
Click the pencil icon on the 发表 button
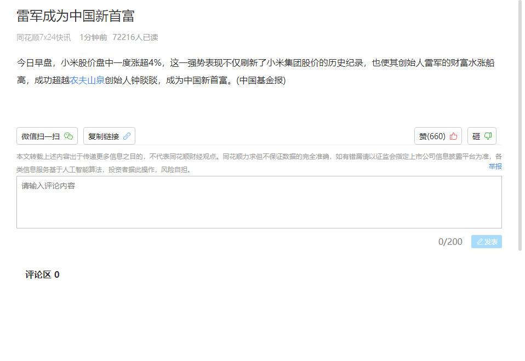[480, 242]
